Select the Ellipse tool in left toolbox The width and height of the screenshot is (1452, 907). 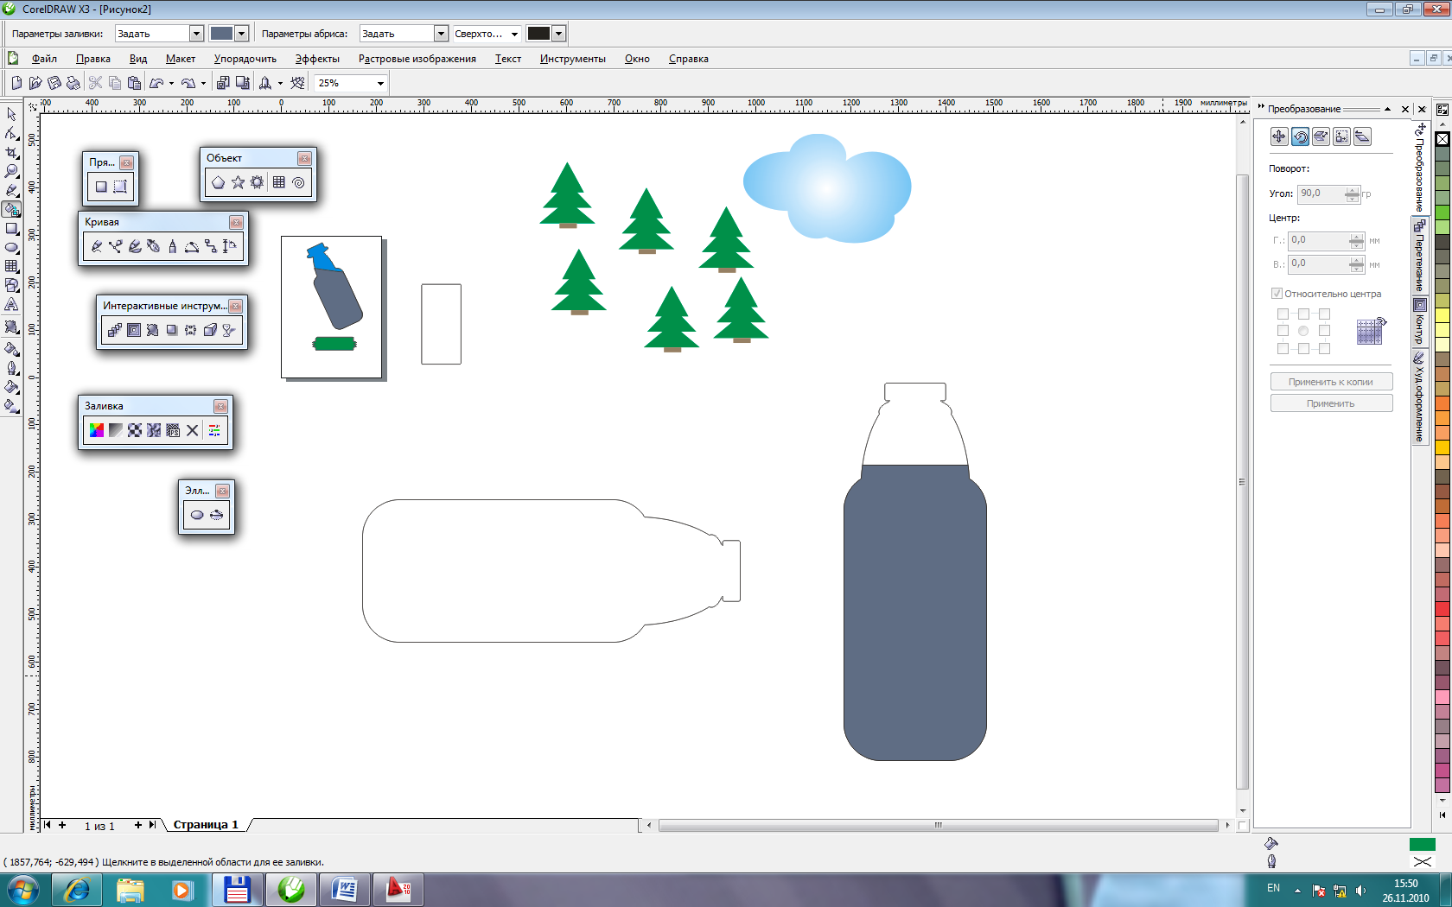point(11,248)
